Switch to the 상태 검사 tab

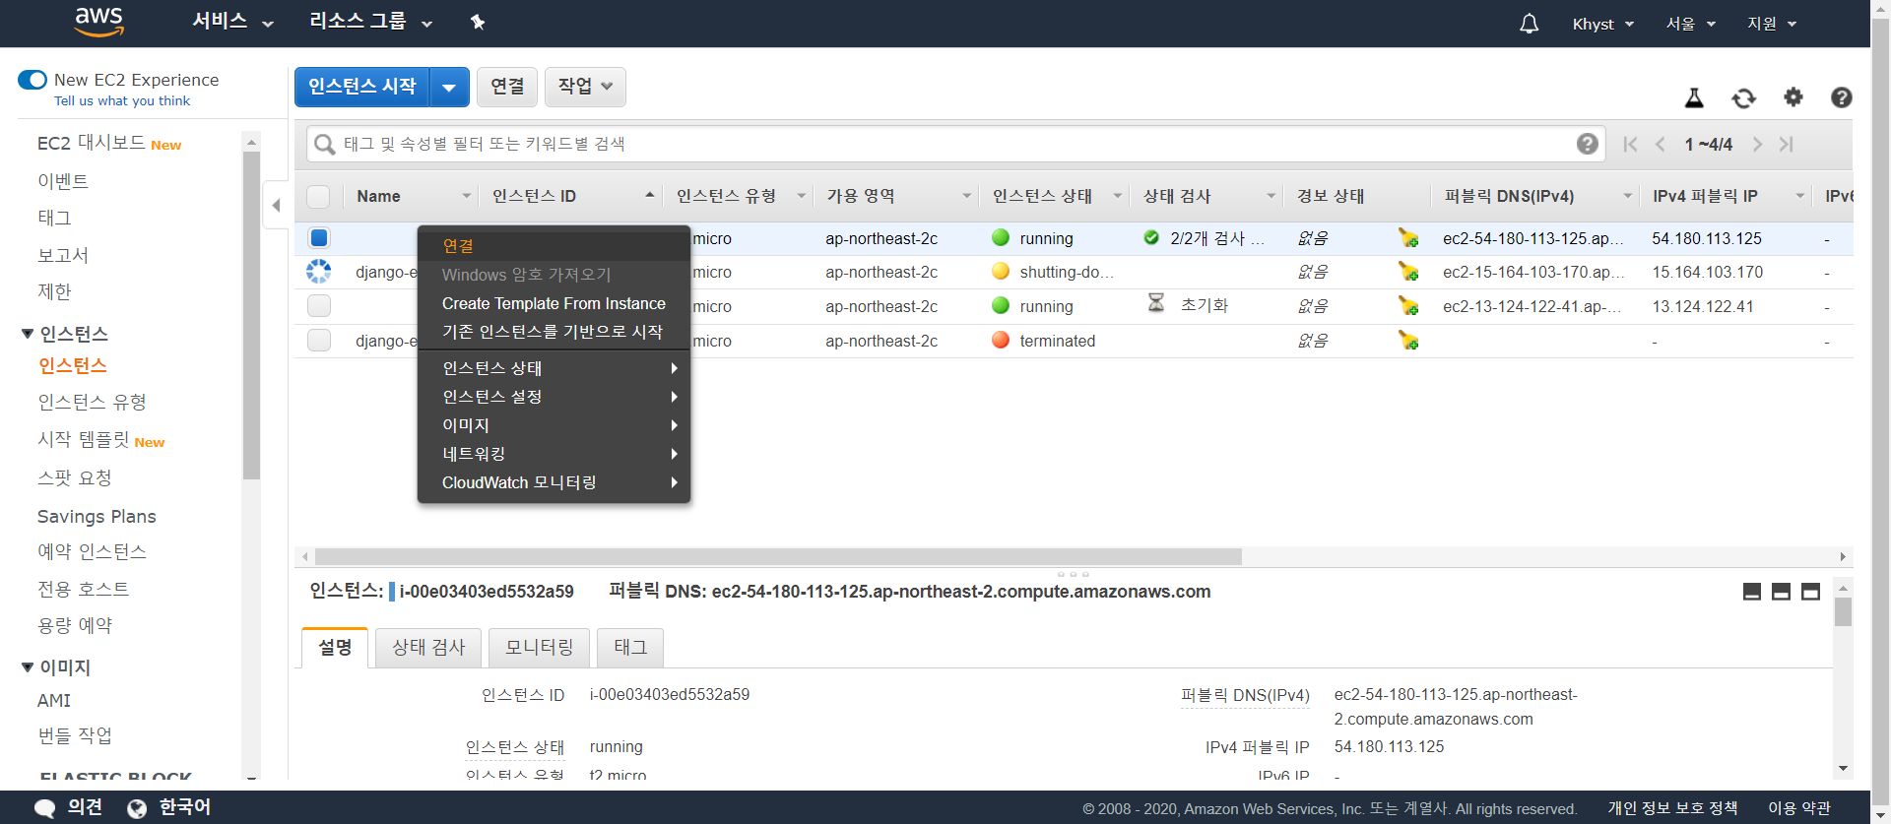[428, 648]
